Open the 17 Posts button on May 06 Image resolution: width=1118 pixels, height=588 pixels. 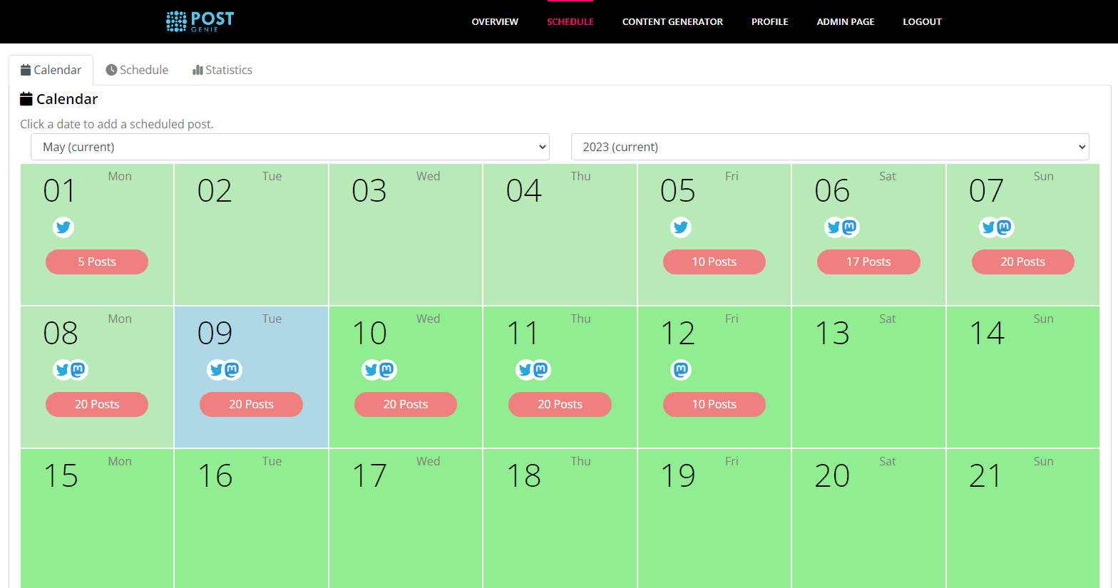click(x=868, y=262)
